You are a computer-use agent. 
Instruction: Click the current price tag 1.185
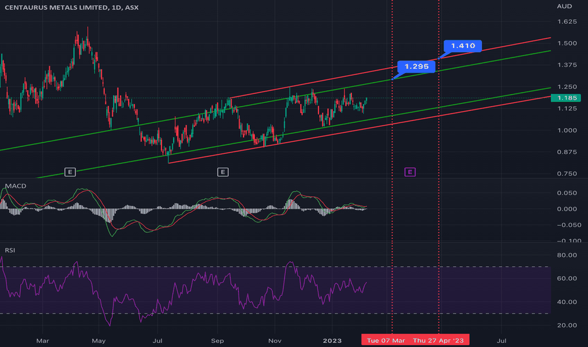tap(567, 98)
